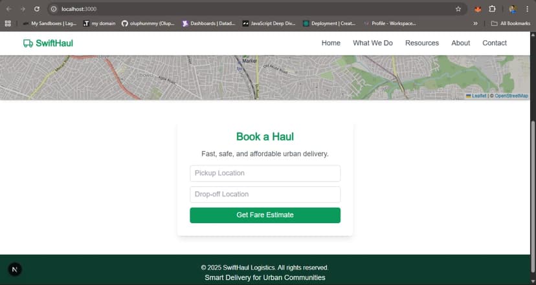Click the browser back arrow
The width and height of the screenshot is (536, 285).
8,9
